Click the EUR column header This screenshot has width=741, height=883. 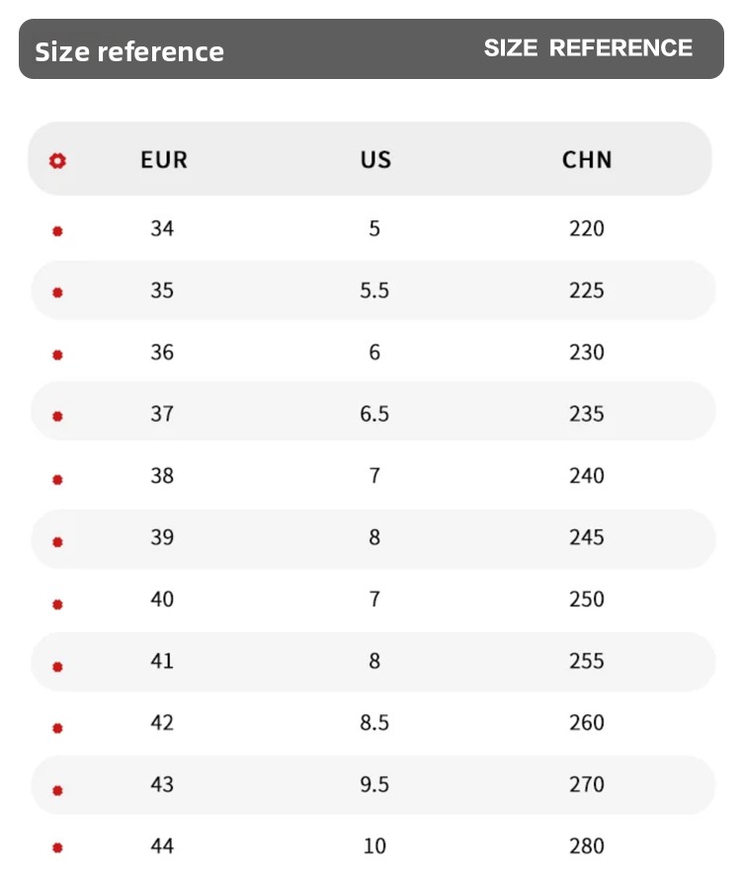[x=164, y=159]
